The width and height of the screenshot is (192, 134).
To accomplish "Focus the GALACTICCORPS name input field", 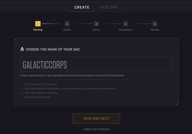I will point(96,64).
